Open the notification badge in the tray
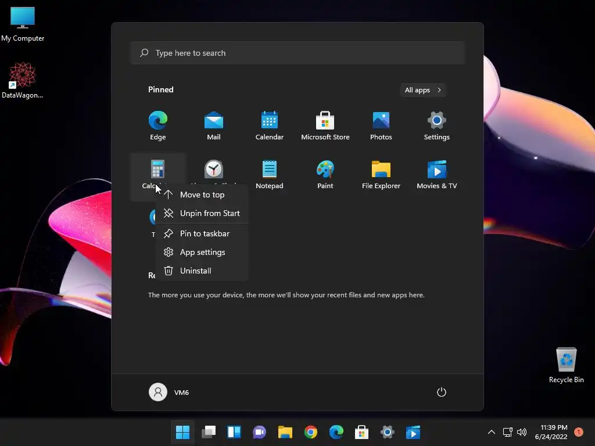This screenshot has width=595, height=446. point(579,432)
